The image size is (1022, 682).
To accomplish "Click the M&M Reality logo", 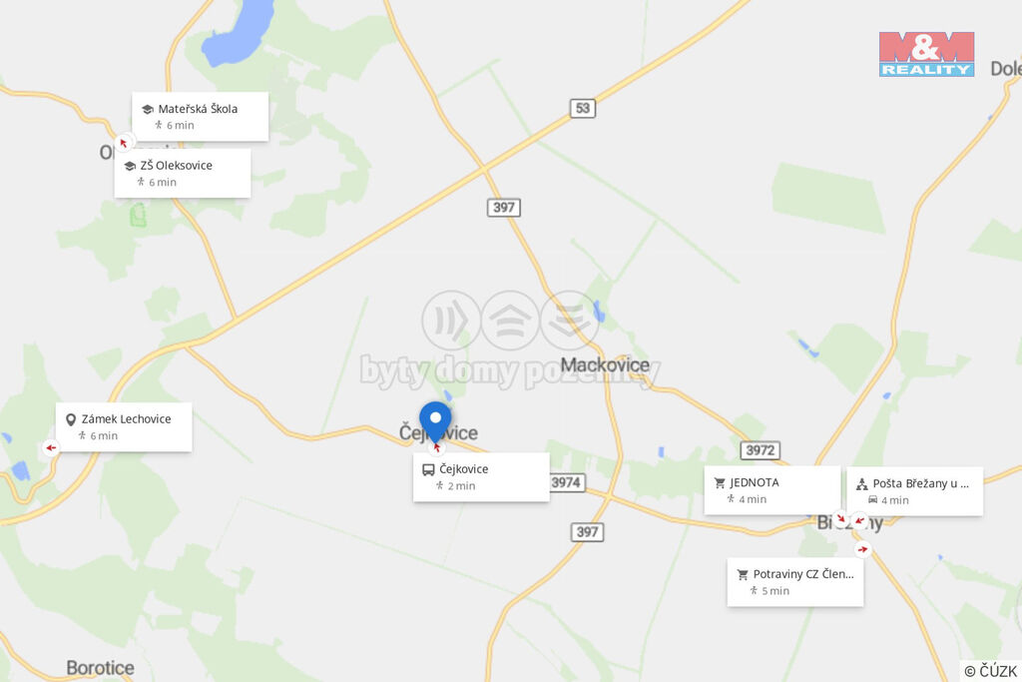I will (x=926, y=54).
